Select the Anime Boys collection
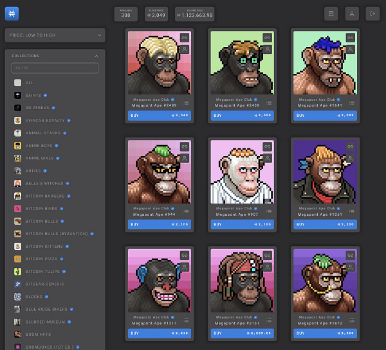The width and height of the screenshot is (386, 350). (x=36, y=146)
